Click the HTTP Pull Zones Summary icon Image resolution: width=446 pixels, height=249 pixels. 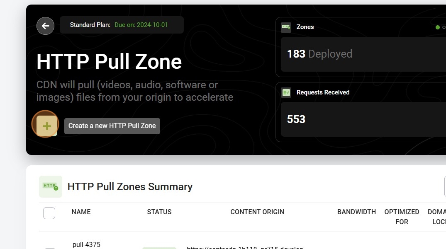click(x=51, y=186)
